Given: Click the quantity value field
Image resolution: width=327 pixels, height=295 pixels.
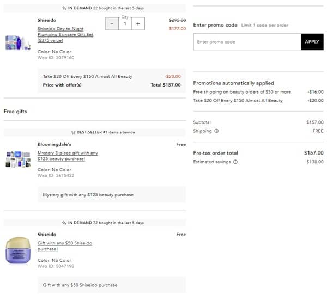Looking at the screenshot, I should coord(125,24).
